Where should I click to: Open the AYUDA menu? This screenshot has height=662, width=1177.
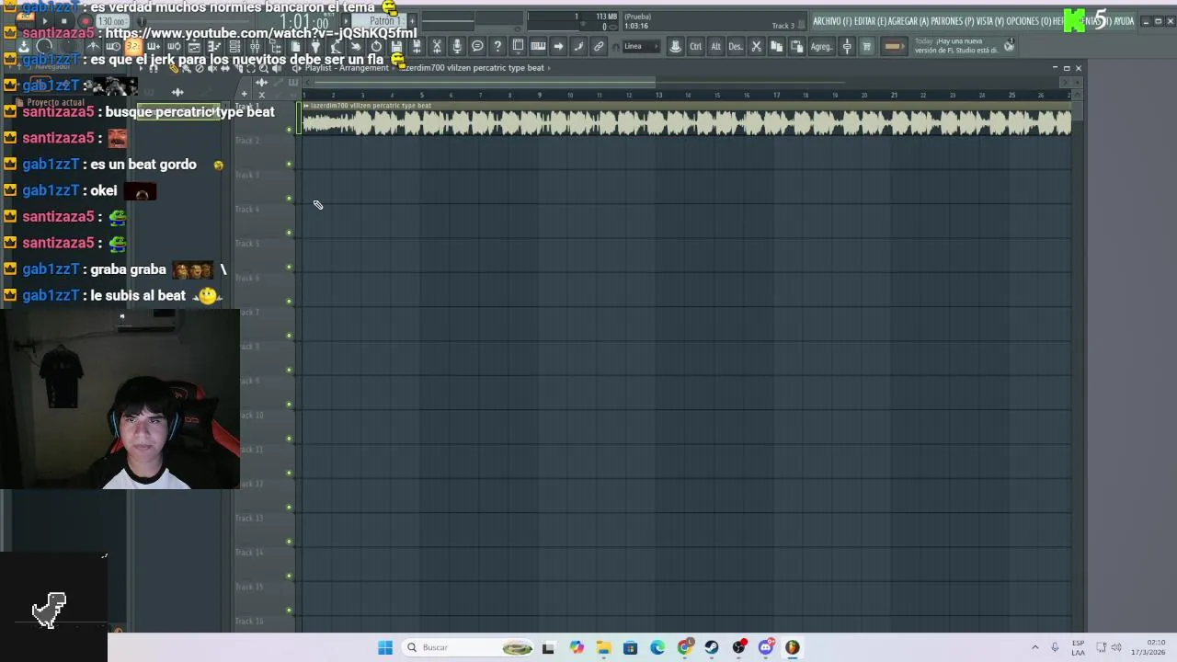(1124, 21)
